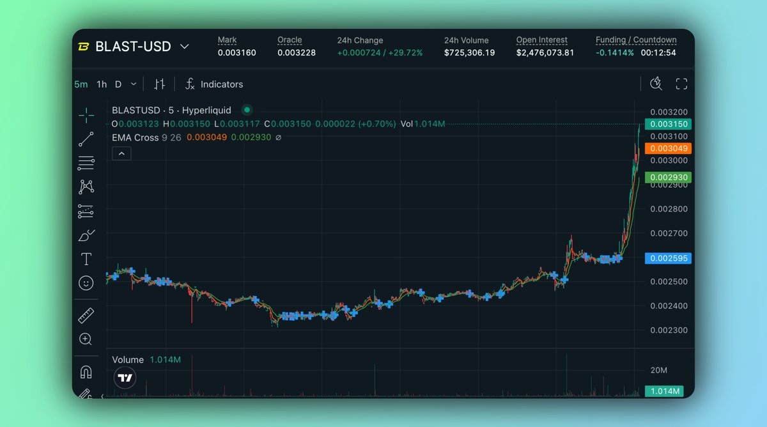Click the Open Interest label

point(542,40)
